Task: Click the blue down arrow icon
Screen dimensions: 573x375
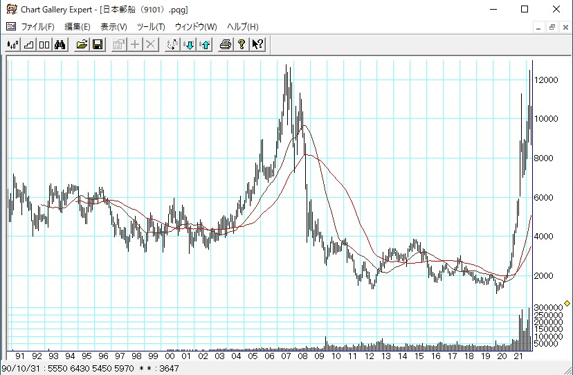Action: [x=188, y=45]
